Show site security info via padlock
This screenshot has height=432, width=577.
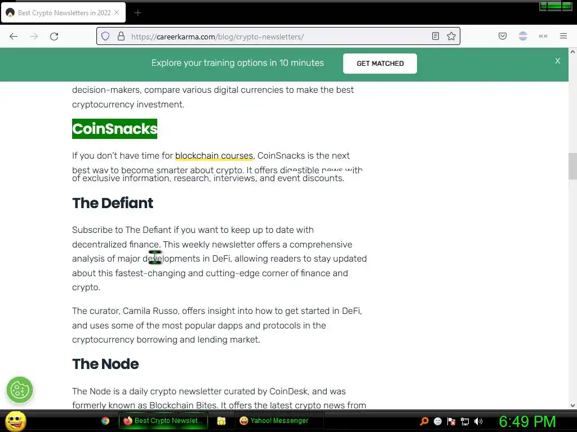[121, 37]
